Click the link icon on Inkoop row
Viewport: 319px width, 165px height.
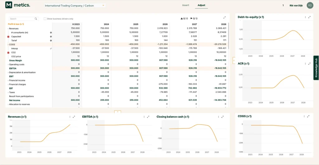click(x=51, y=48)
